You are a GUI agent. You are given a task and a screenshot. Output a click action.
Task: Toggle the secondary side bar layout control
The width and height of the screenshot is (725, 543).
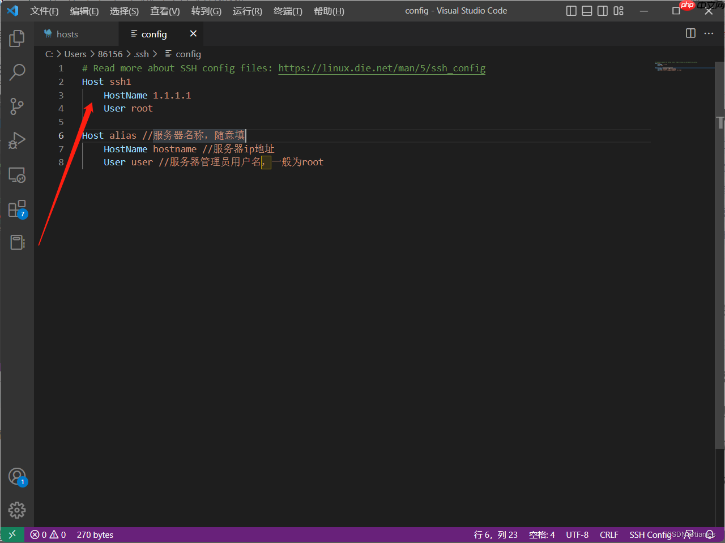click(x=603, y=10)
